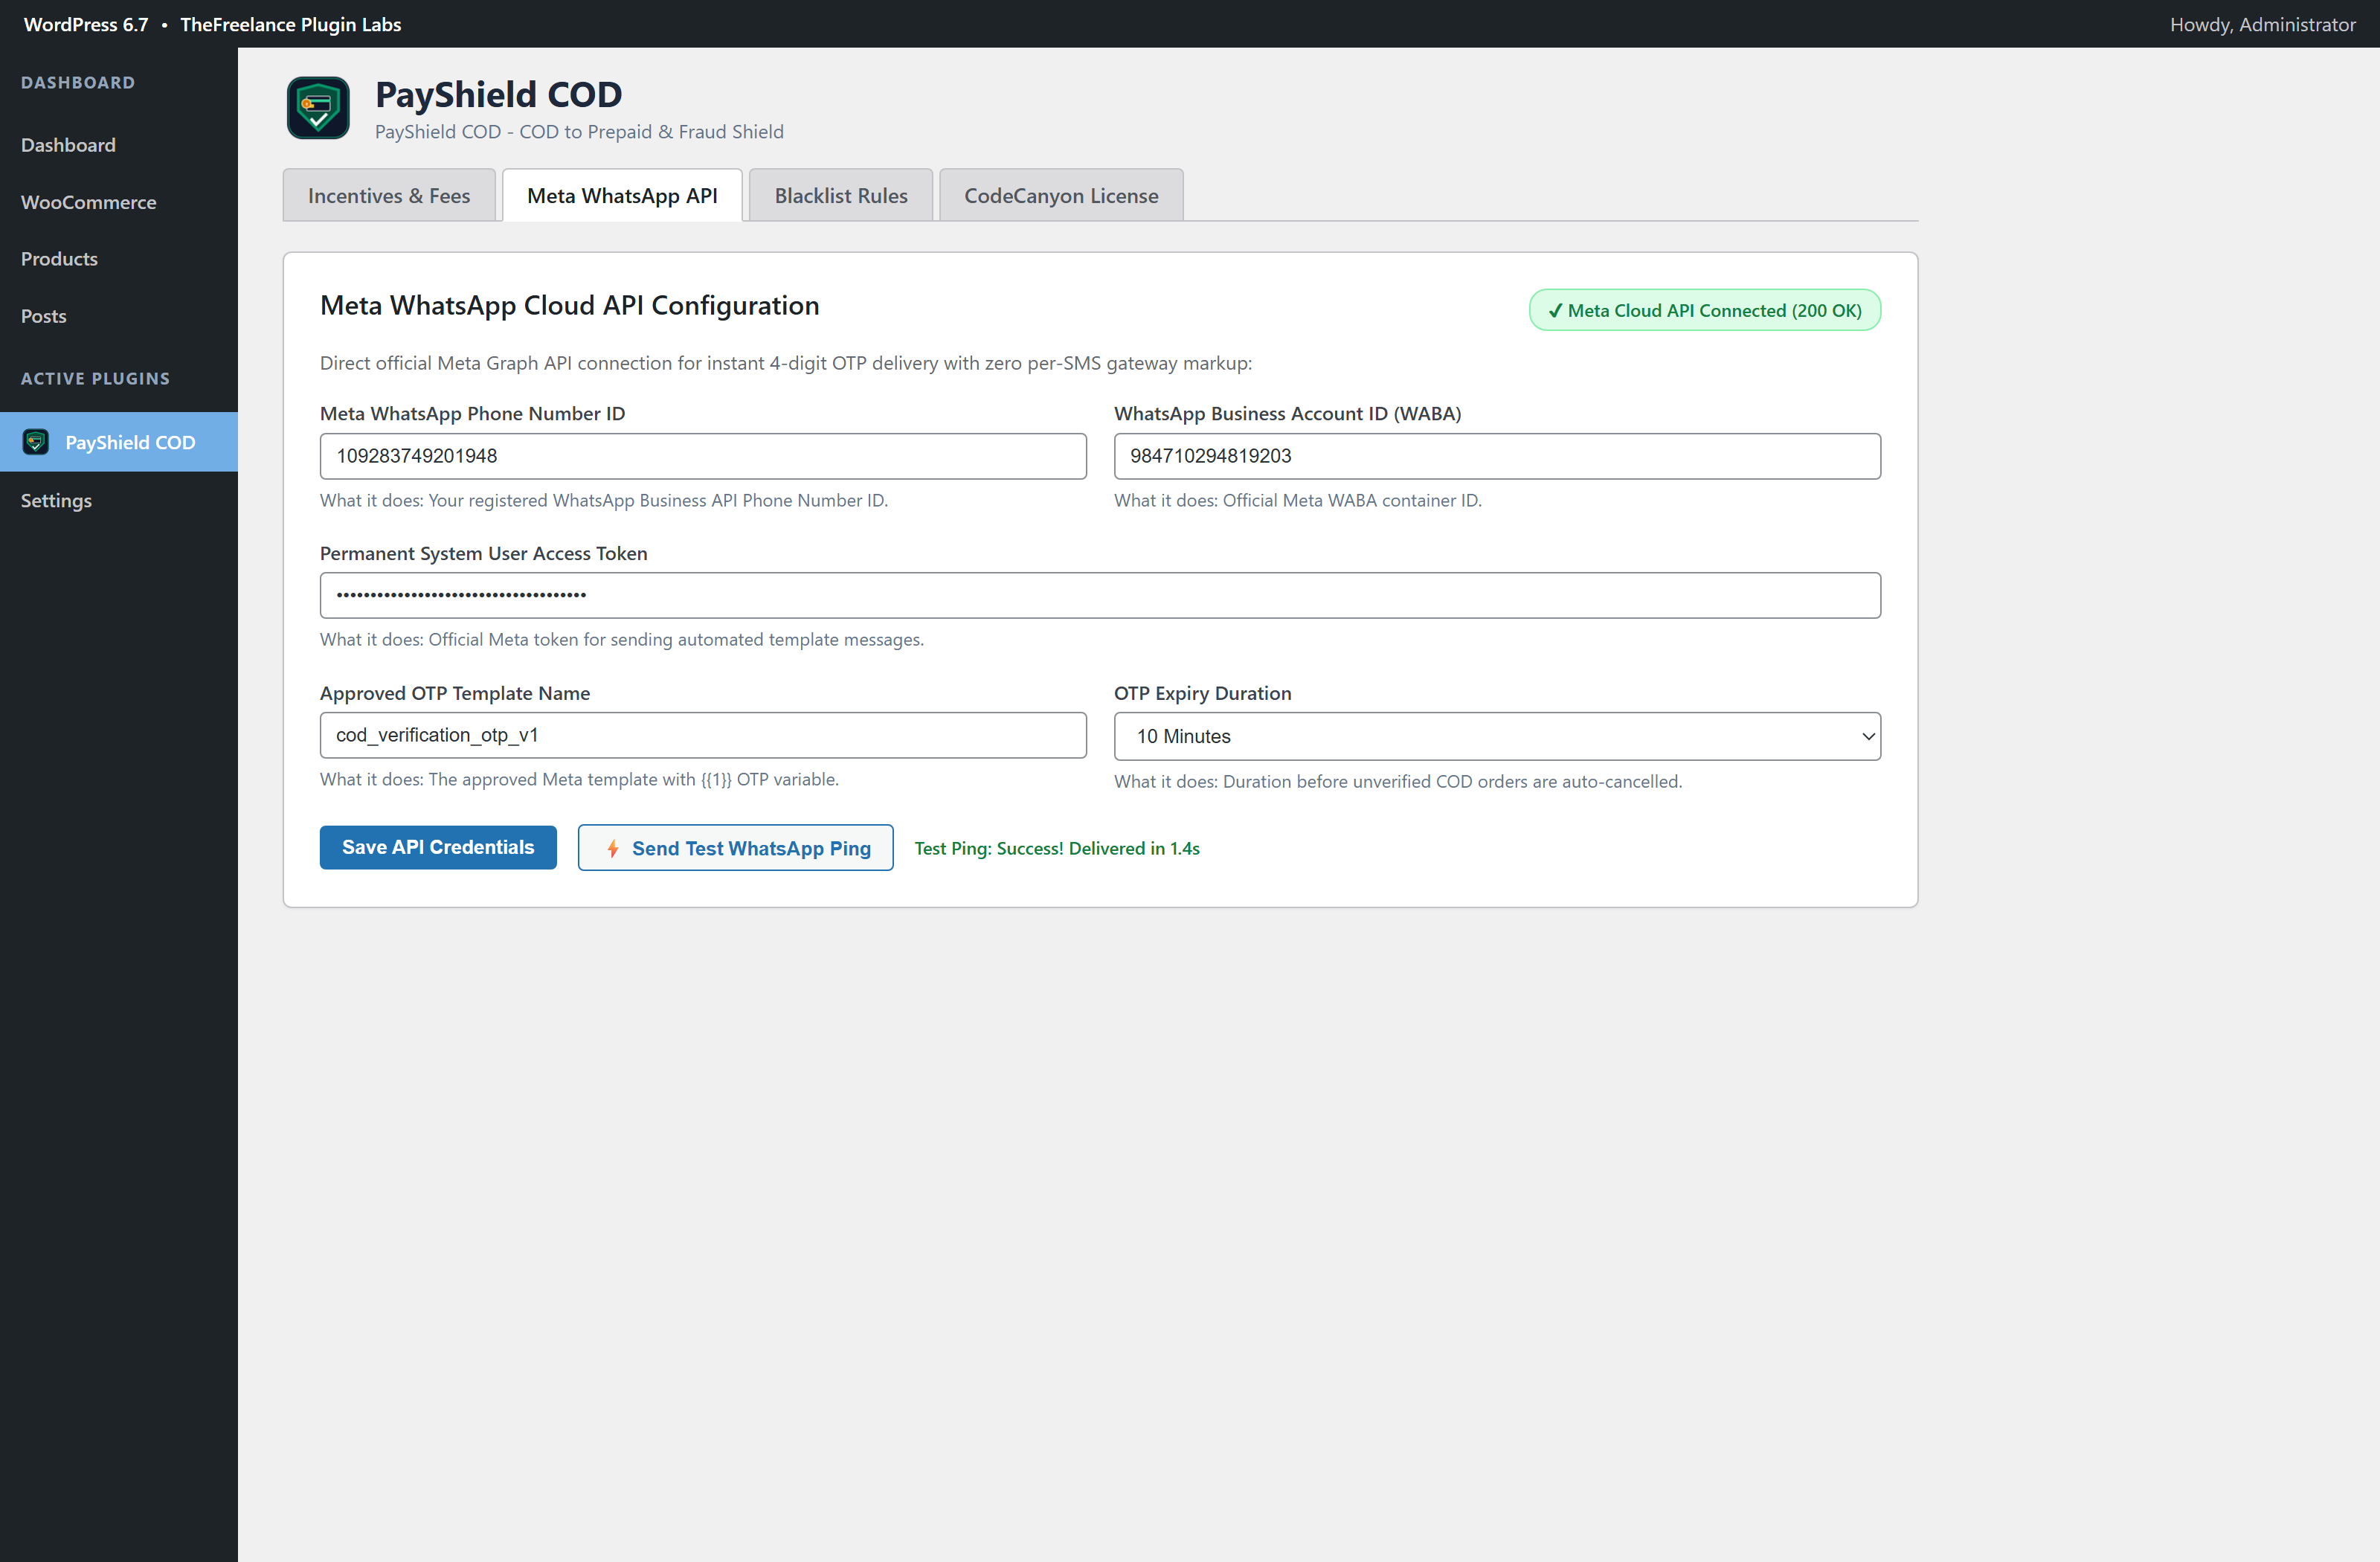Click the 'Test Ping: Success! Delivered in 1.4s' message
Screen dimensions: 2380x1562
point(1057,848)
